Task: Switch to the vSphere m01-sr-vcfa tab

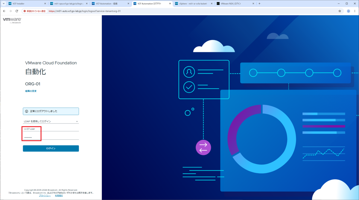Action: [194, 4]
